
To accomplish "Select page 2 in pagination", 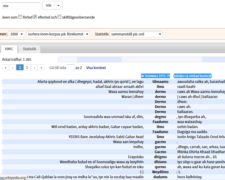I will click(27, 68).
